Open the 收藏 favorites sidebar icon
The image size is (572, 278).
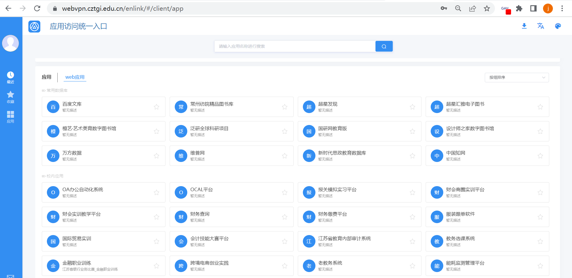click(10, 97)
